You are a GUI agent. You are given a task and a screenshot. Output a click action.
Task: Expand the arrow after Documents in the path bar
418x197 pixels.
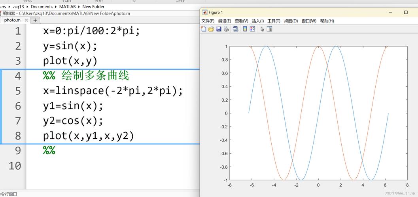[56, 7]
